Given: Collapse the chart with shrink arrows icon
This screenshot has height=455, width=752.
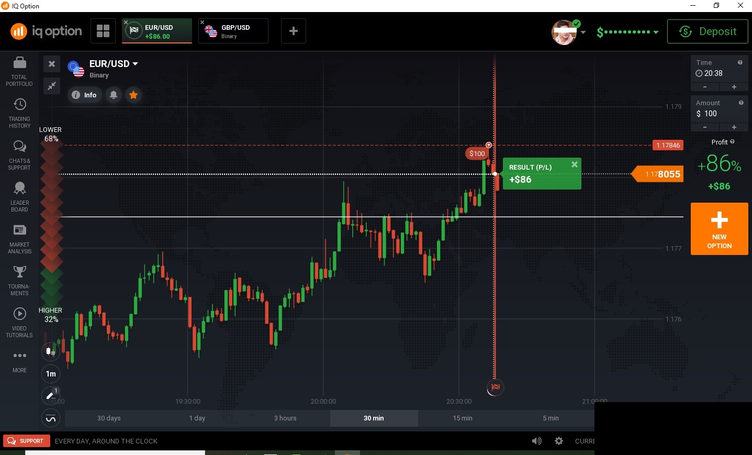Looking at the screenshot, I should [x=52, y=85].
